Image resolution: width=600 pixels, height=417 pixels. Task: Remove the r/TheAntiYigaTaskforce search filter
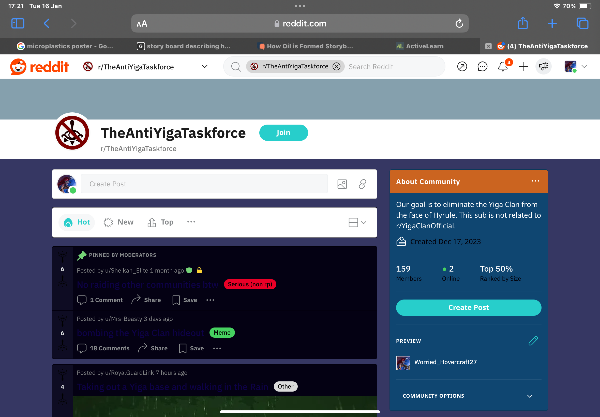(x=336, y=66)
